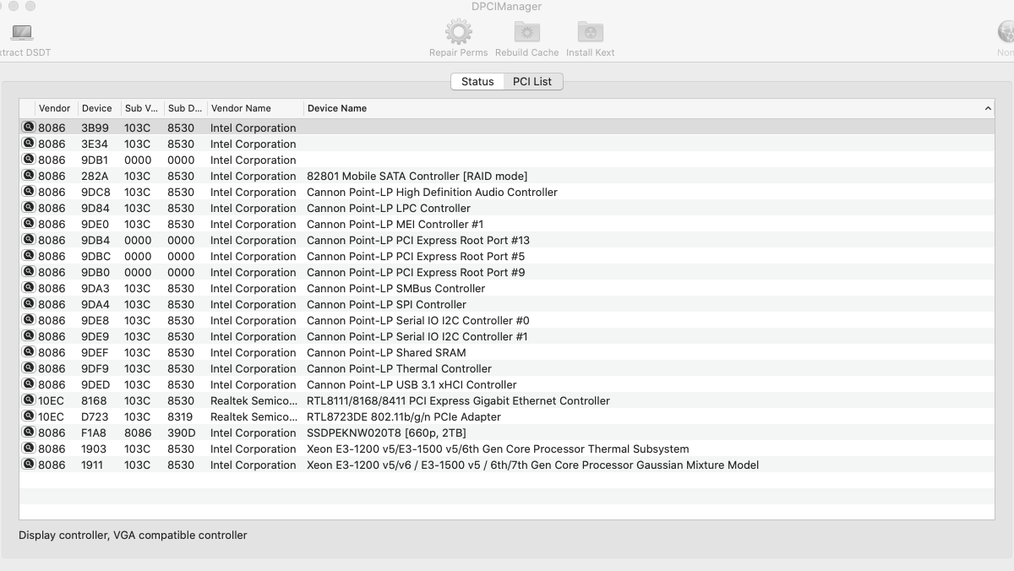Screen dimensions: 1014x571
Task: Click lookup icon on Gaussian Mixture Model row
Action: click(29, 464)
